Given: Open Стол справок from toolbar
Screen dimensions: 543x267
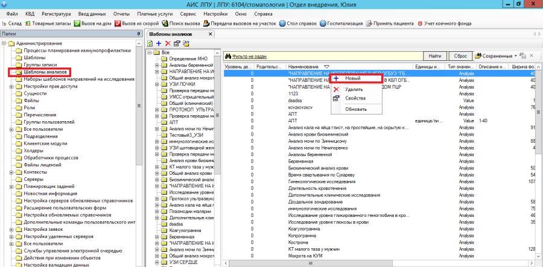Looking at the screenshot, I should pos(298,24).
